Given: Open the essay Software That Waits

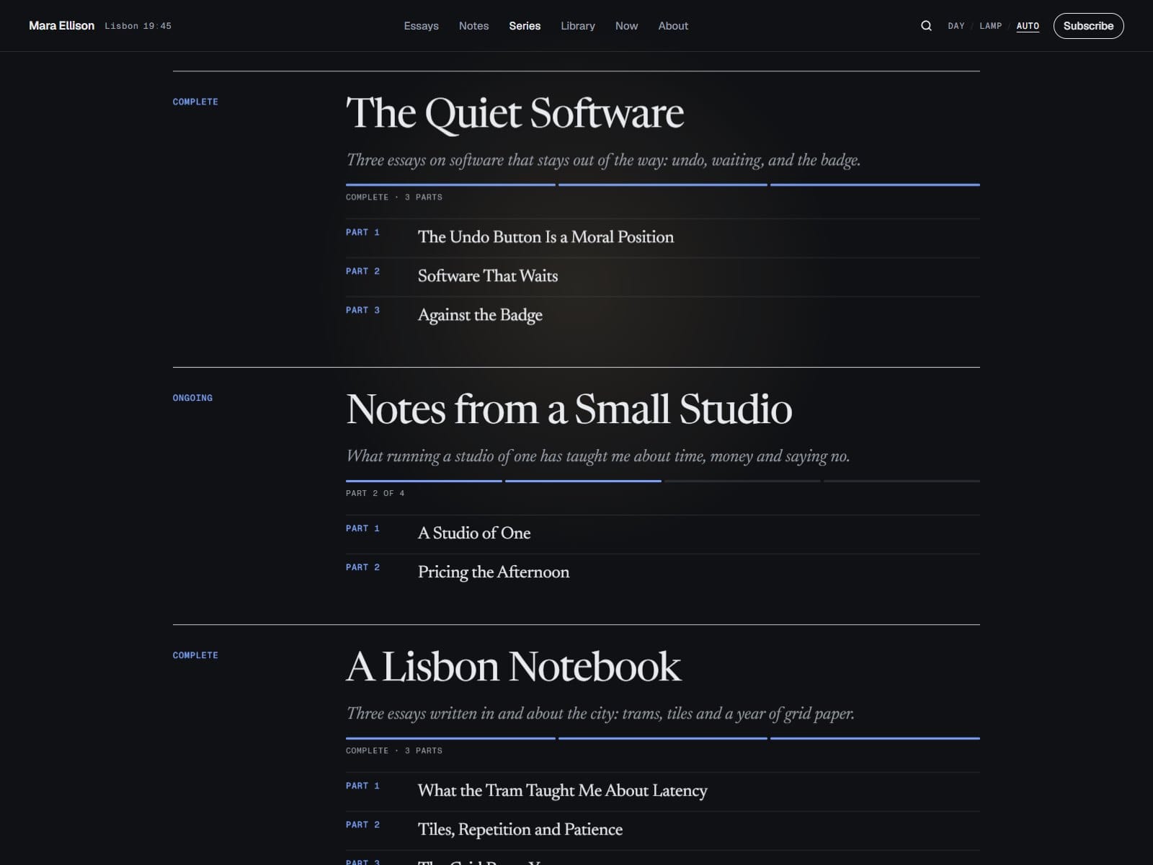Looking at the screenshot, I should tap(488, 276).
